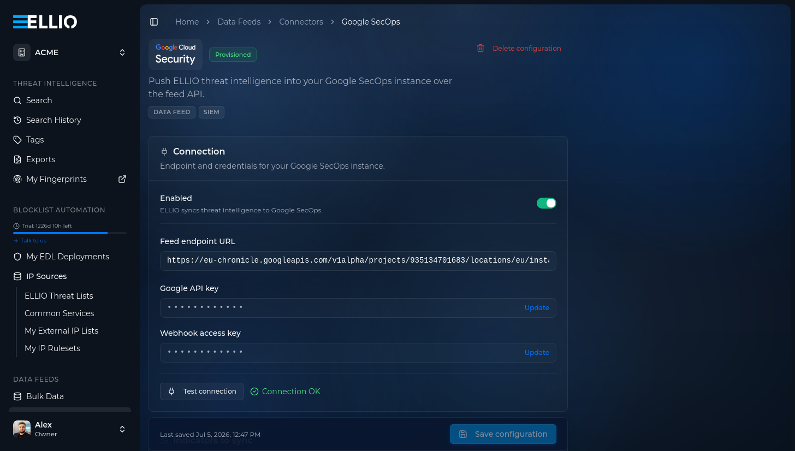Screen dimensions: 795x451
Task: Click the Webhook access key field
Action: pos(358,352)
